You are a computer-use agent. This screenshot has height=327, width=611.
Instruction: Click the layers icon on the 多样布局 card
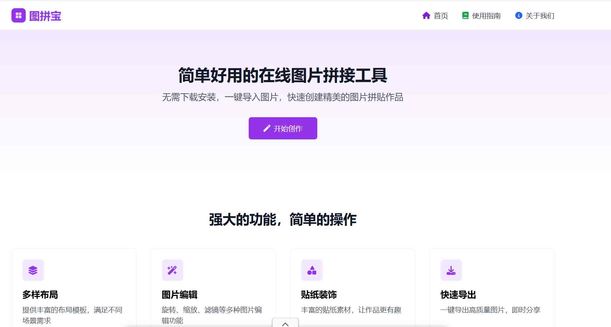[x=33, y=270]
